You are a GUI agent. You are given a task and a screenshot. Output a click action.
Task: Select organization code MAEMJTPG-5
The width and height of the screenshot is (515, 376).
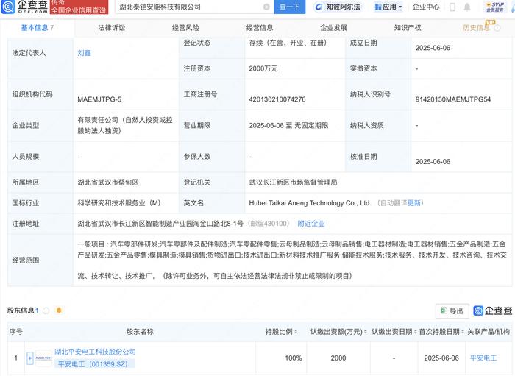pos(99,99)
